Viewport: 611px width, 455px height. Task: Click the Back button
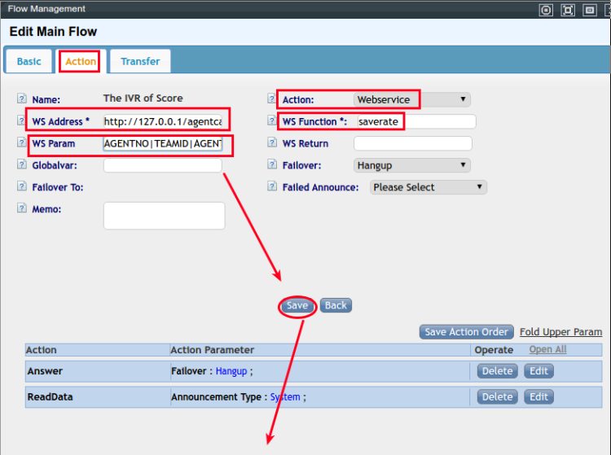[x=336, y=306]
